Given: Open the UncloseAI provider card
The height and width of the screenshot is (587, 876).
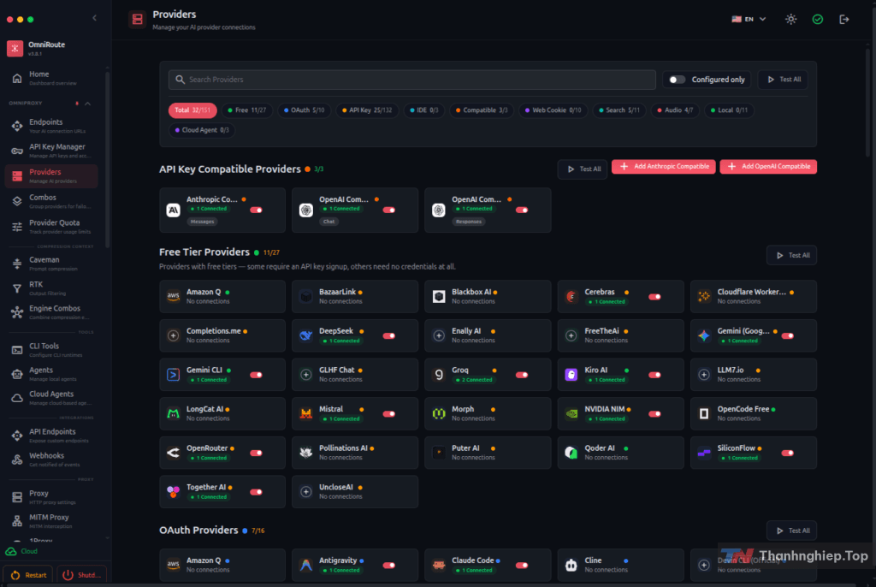Looking at the screenshot, I should click(355, 491).
